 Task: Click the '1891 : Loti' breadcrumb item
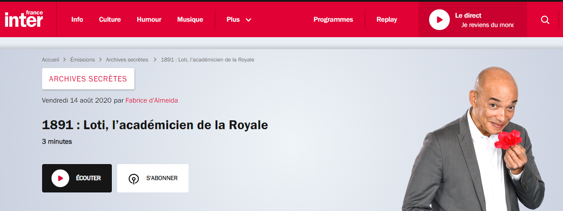pos(207,60)
